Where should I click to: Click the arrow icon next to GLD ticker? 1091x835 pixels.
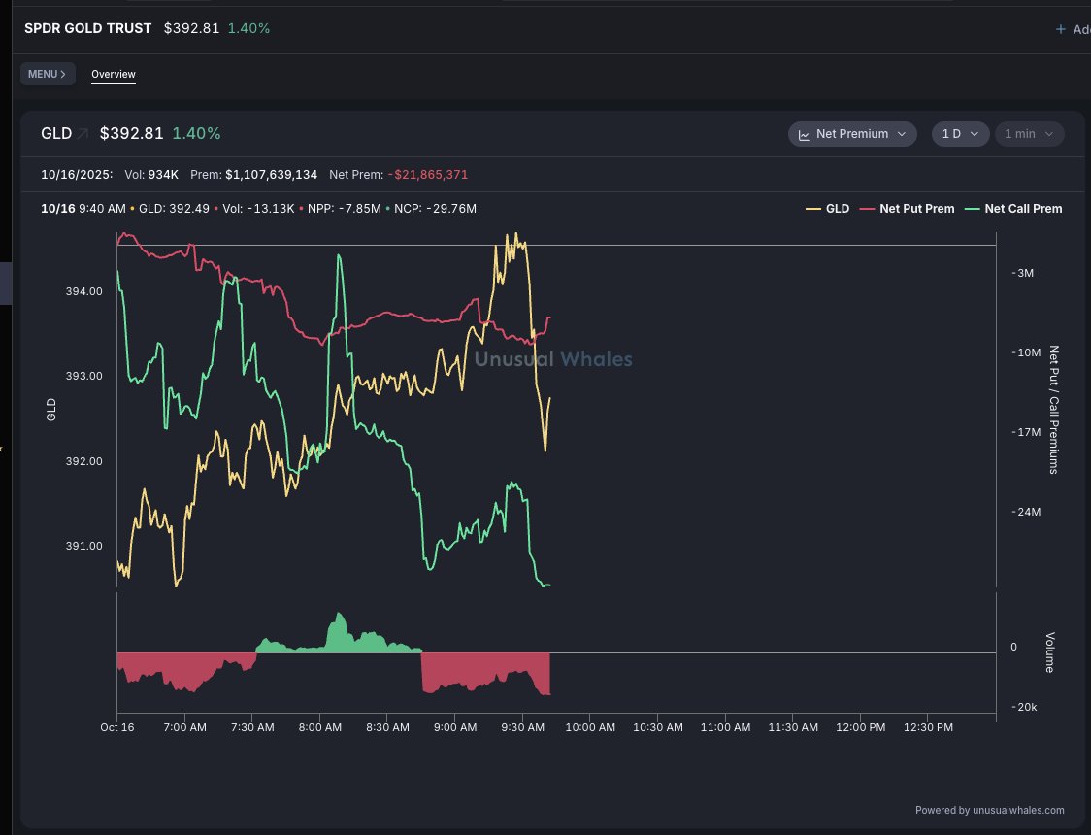pos(83,134)
